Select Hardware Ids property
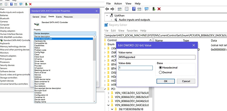This screenshot has width=227, height=111. pos(40,41)
